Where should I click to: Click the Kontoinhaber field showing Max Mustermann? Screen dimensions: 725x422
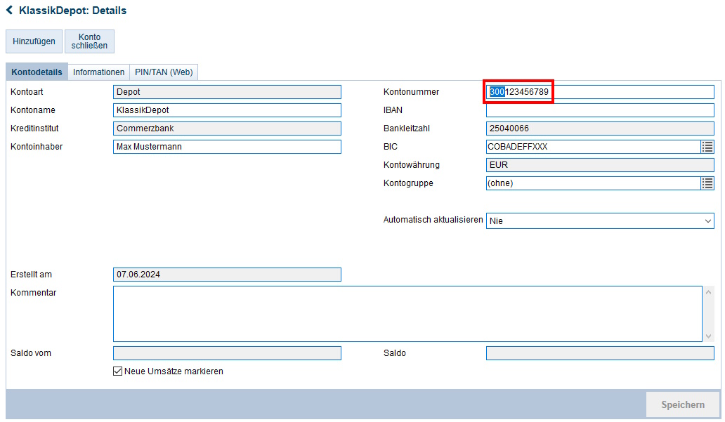click(x=226, y=147)
